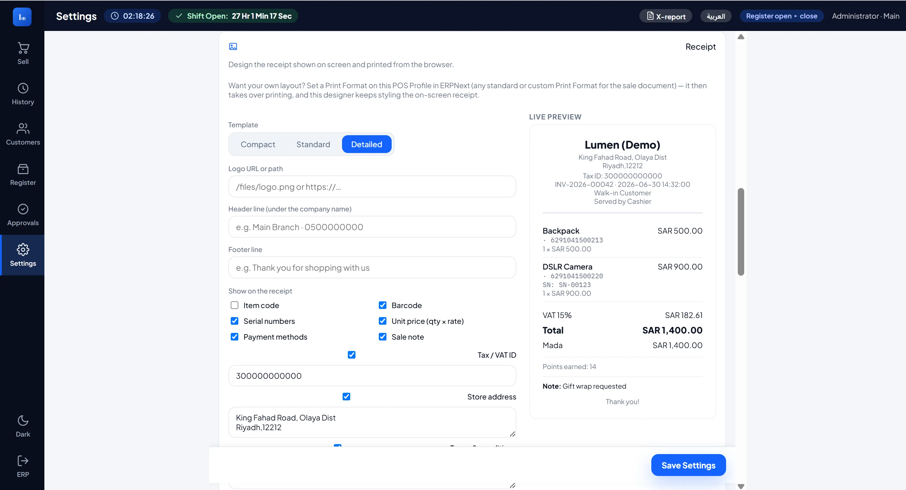
Task: Open the Sell cart icon
Action: (x=23, y=48)
